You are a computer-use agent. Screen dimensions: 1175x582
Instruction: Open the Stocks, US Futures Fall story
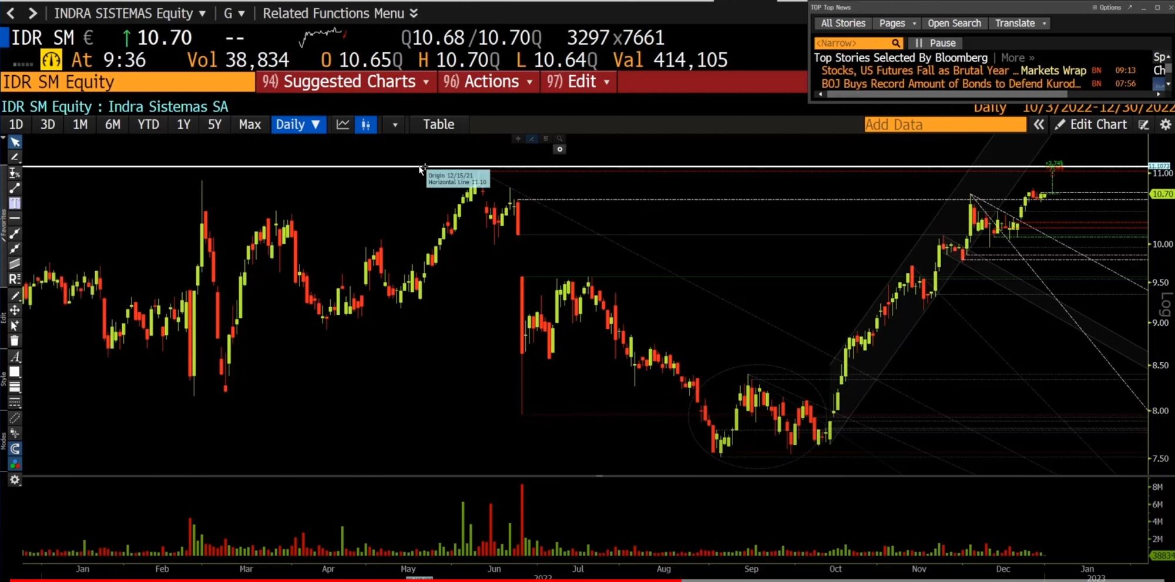[x=954, y=70]
